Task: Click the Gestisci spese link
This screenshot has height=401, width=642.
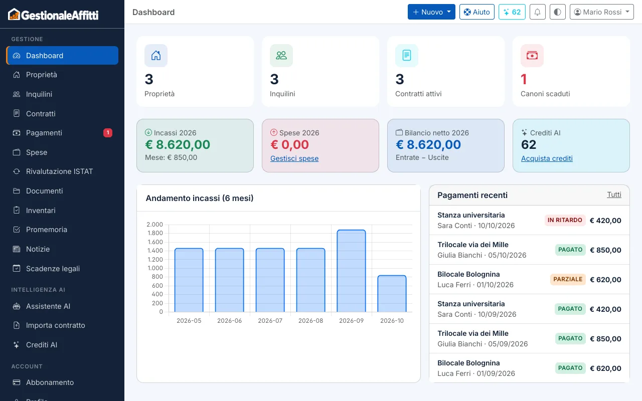Action: tap(294, 158)
